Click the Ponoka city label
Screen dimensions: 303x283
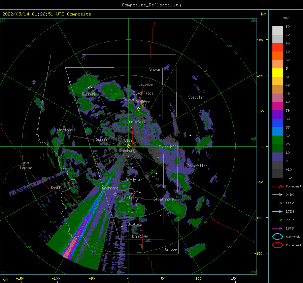point(154,69)
